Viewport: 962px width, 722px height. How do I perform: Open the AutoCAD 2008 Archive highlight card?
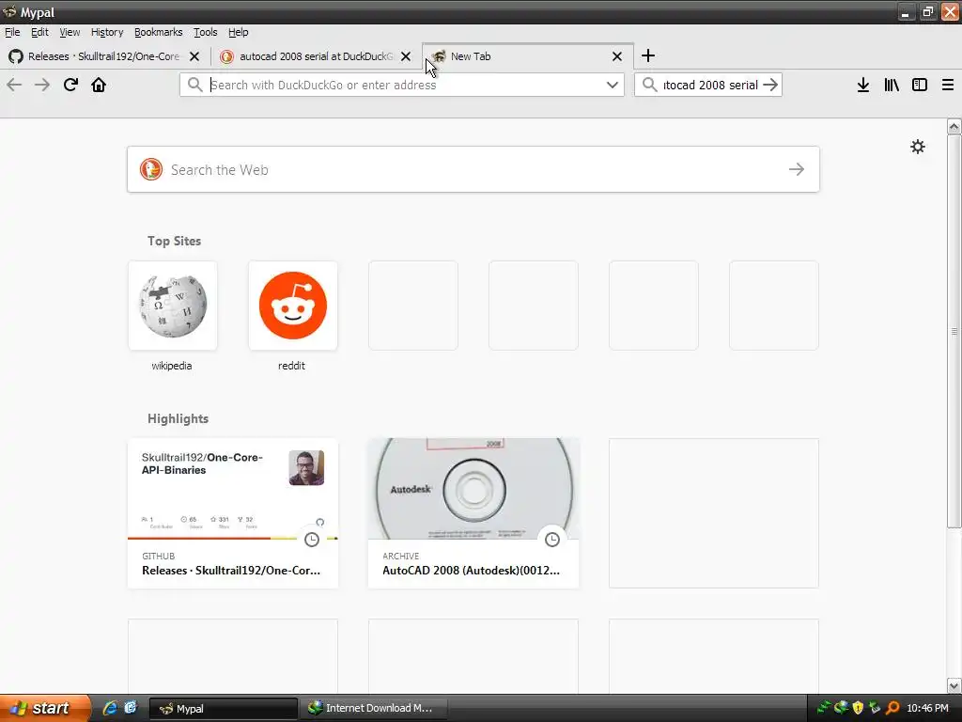tap(473, 513)
